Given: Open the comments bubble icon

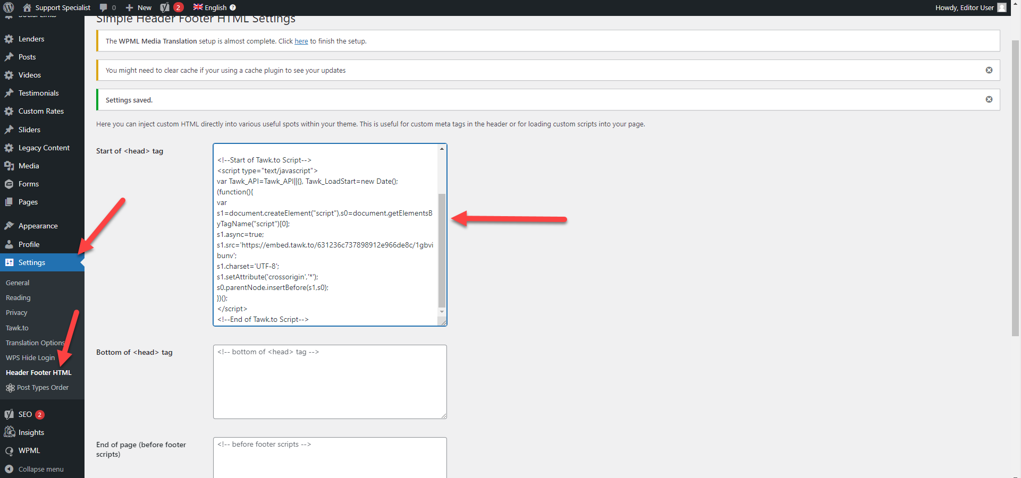Looking at the screenshot, I should [104, 7].
